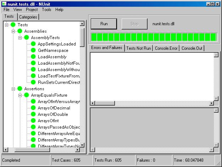
Task: Click the green icon next to ArraysOfDouble
Action: (33, 114)
